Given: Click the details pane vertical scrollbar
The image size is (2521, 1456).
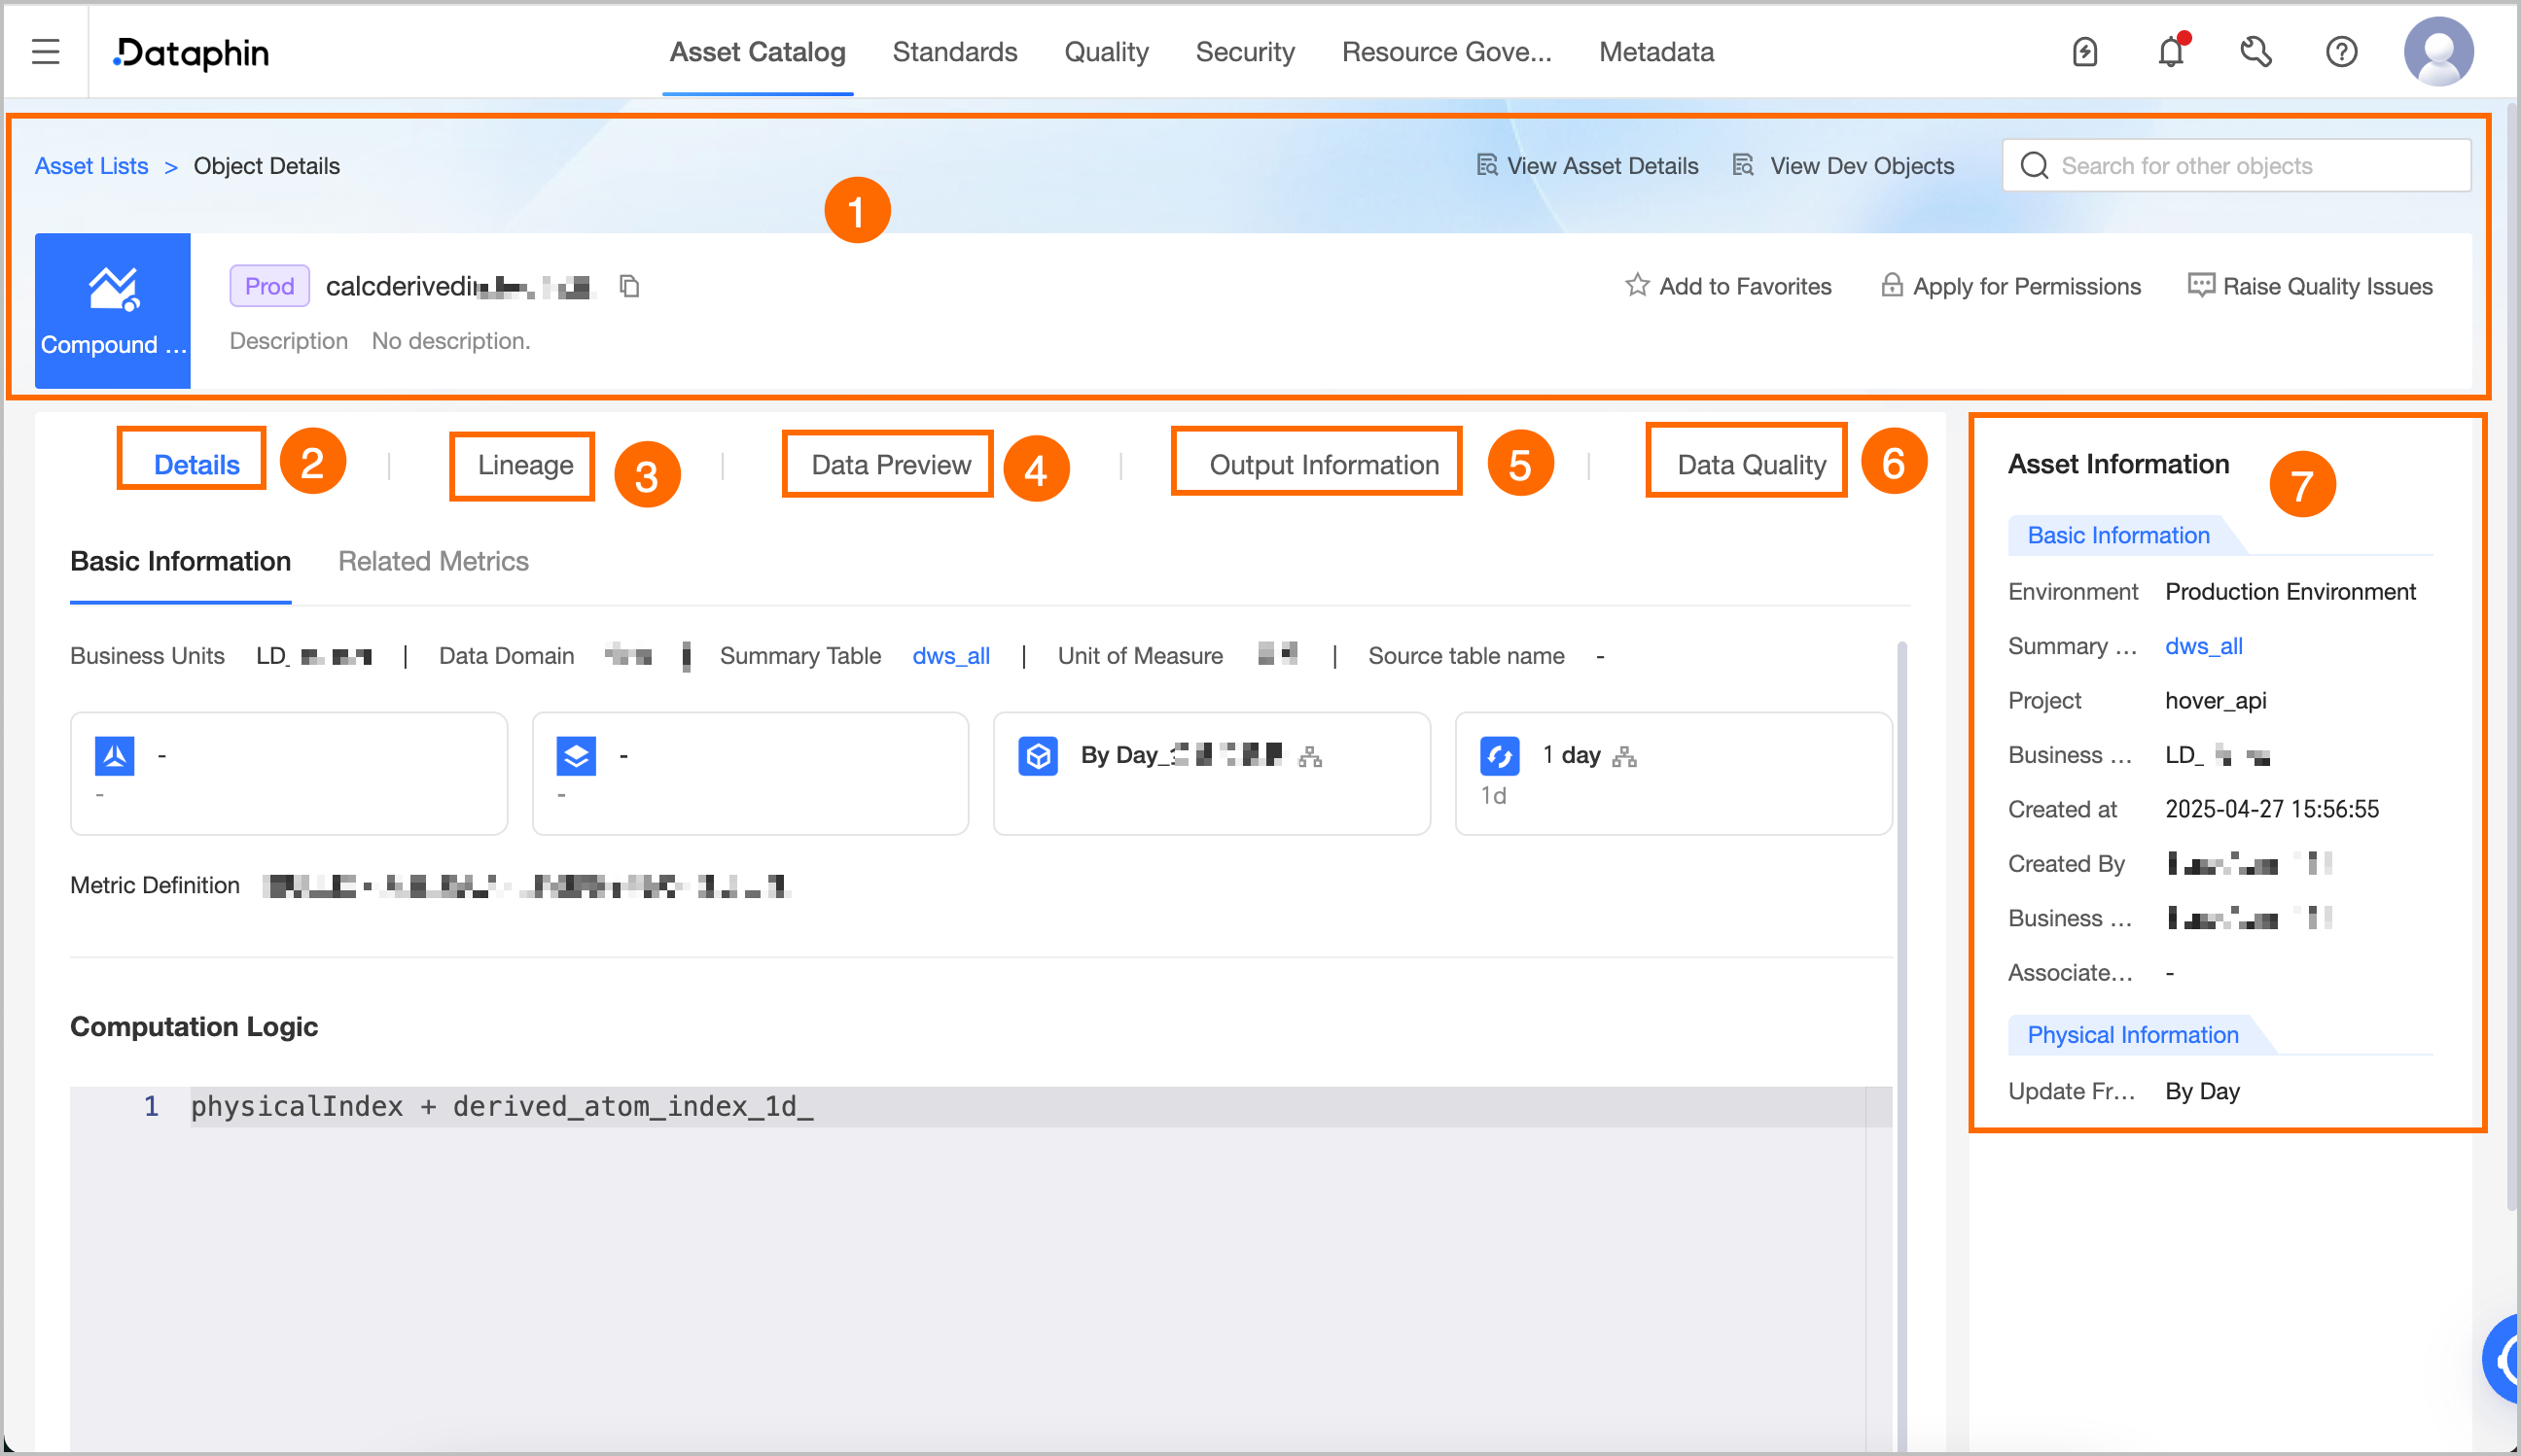Looking at the screenshot, I should (x=1901, y=1045).
